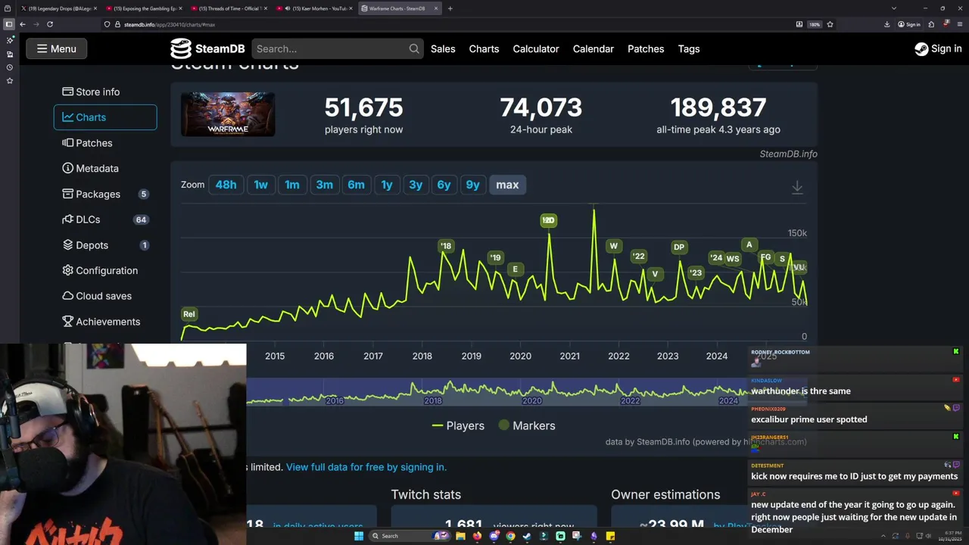
Task: Set chart zoom to 1w
Action: 260,185
